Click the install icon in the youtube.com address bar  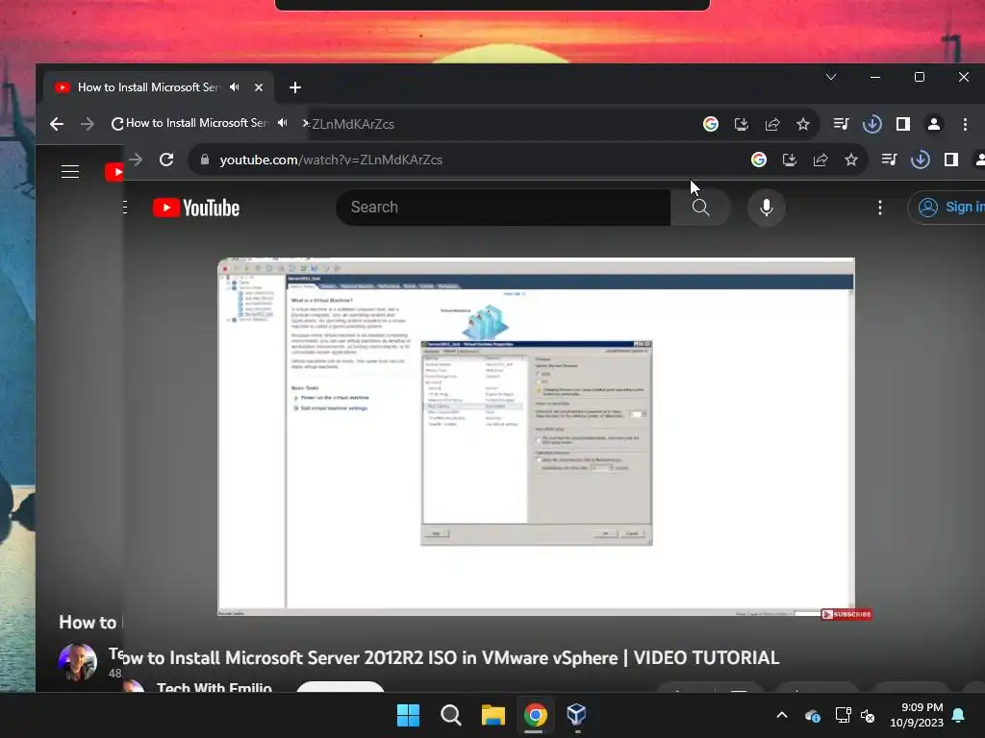coord(790,160)
